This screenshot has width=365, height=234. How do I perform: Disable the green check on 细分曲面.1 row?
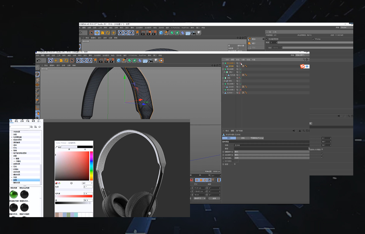(240, 84)
